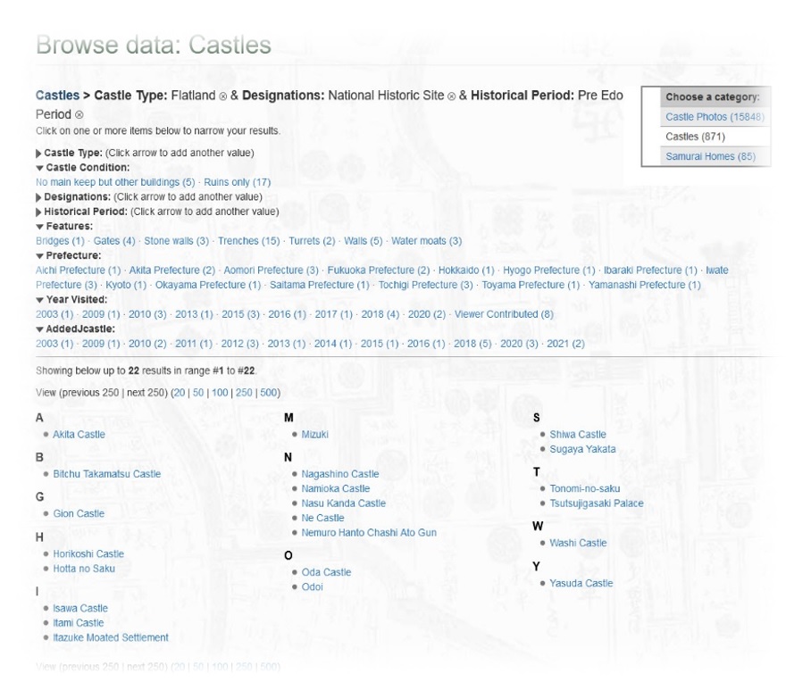Open the Castle Photos category
This screenshot has width=811, height=682.
715,117
